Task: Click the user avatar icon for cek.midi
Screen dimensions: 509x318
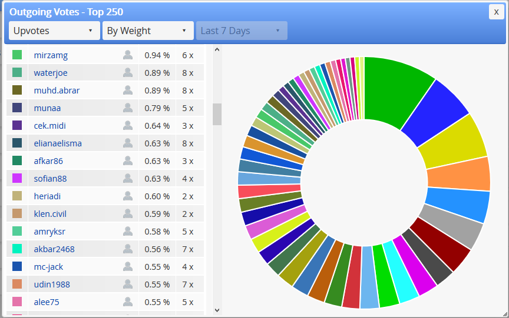Action: click(128, 126)
